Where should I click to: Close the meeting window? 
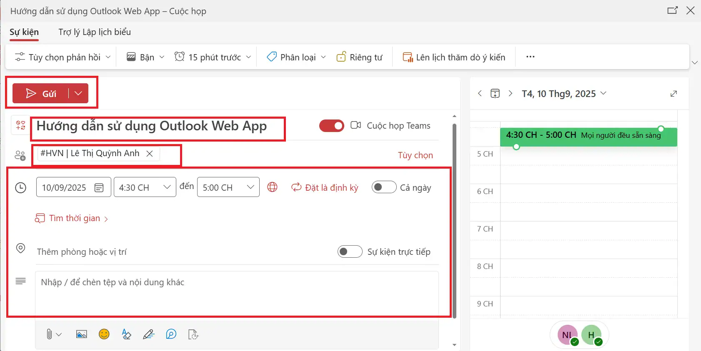coord(691,10)
